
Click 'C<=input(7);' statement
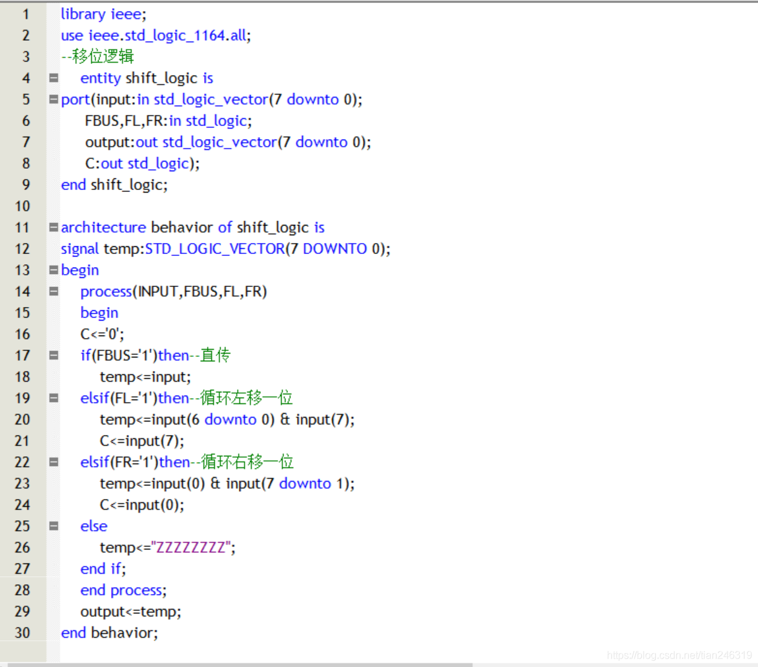tap(141, 441)
